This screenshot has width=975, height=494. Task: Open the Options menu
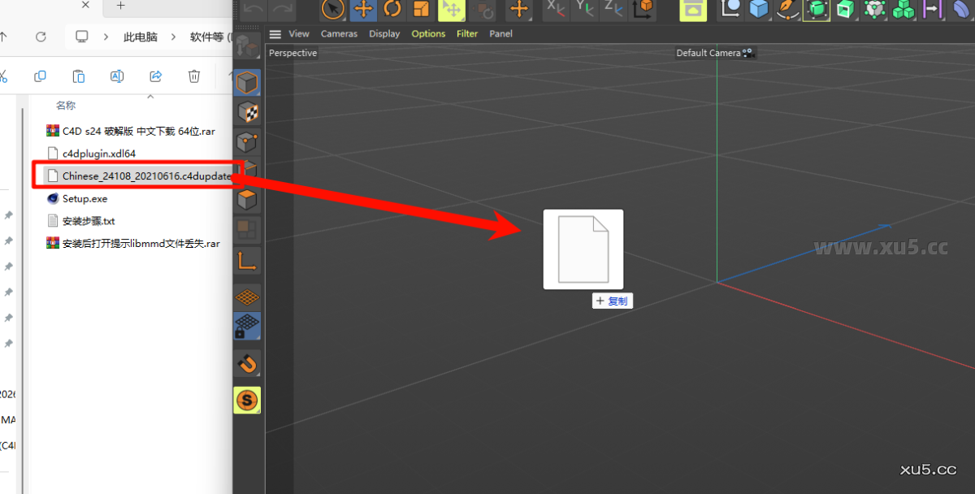428,33
